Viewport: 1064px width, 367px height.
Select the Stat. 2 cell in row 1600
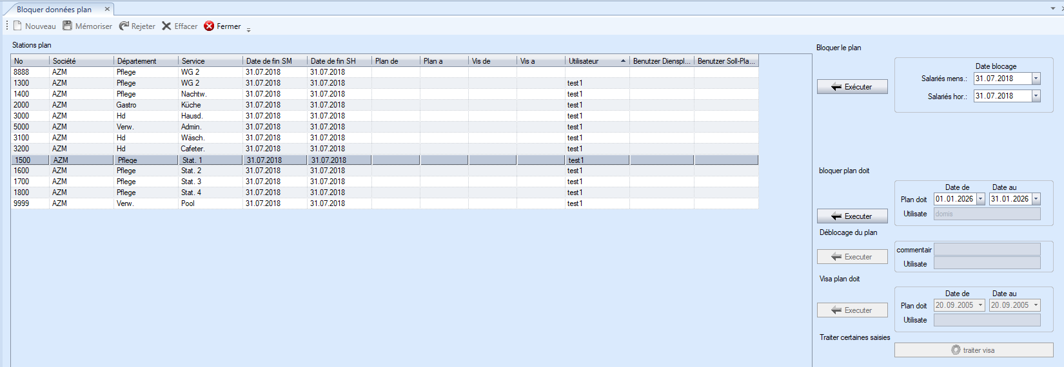point(211,171)
